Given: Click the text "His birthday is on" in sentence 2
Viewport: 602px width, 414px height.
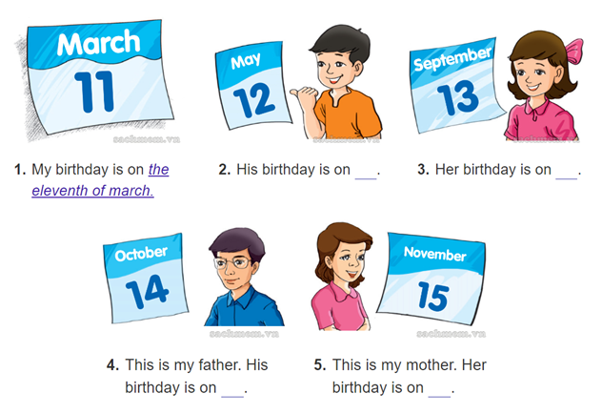Looking at the screenshot, I should pos(293,170).
